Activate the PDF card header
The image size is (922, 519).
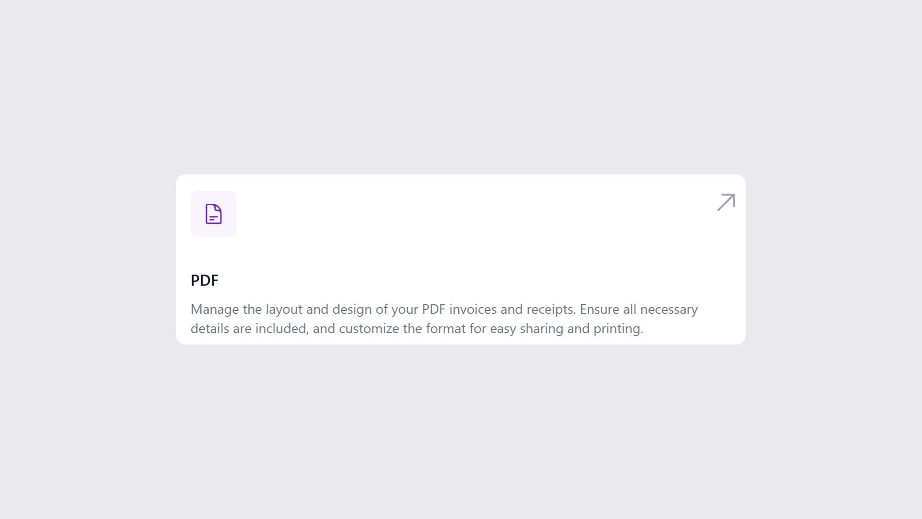point(204,280)
